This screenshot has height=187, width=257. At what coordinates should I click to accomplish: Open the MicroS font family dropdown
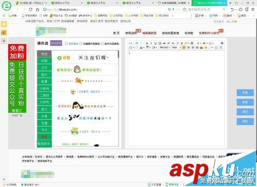click(164, 47)
